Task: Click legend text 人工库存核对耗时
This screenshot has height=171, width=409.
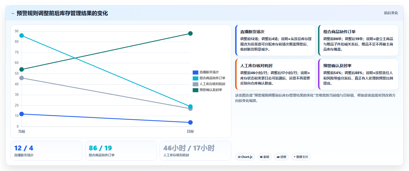Action: (x=212, y=84)
